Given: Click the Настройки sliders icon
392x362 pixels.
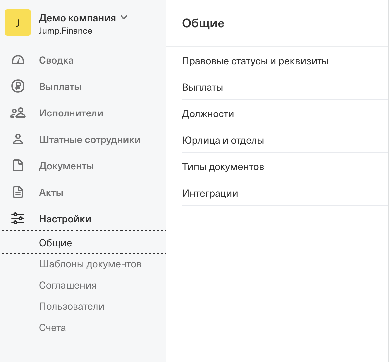Looking at the screenshot, I should [x=18, y=218].
